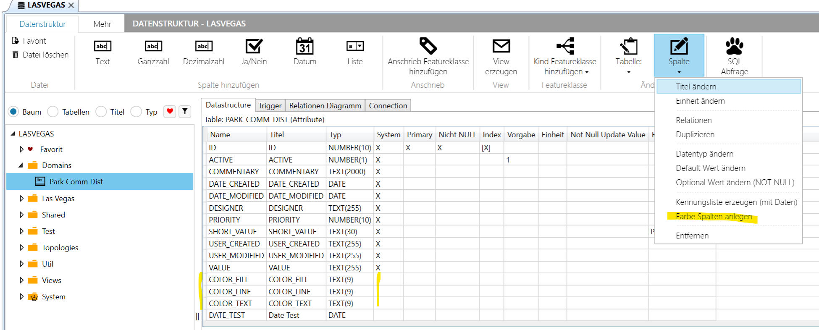Add a Liste column

pyautogui.click(x=355, y=46)
